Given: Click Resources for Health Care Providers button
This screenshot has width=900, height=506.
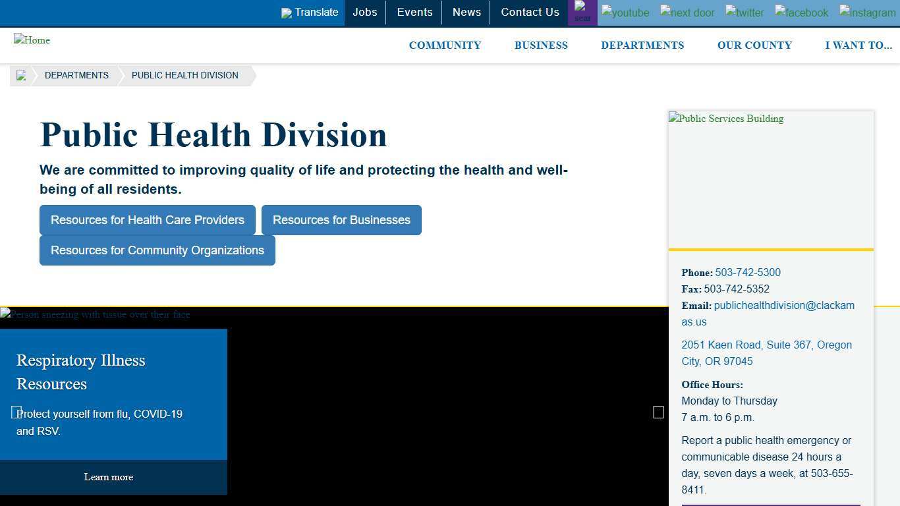Looking at the screenshot, I should coord(148,220).
